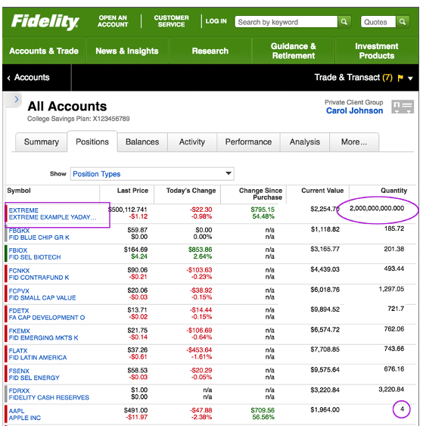Click Carol Johnson advisor link
Viewport: 423px width, 429px height.
[x=354, y=110]
